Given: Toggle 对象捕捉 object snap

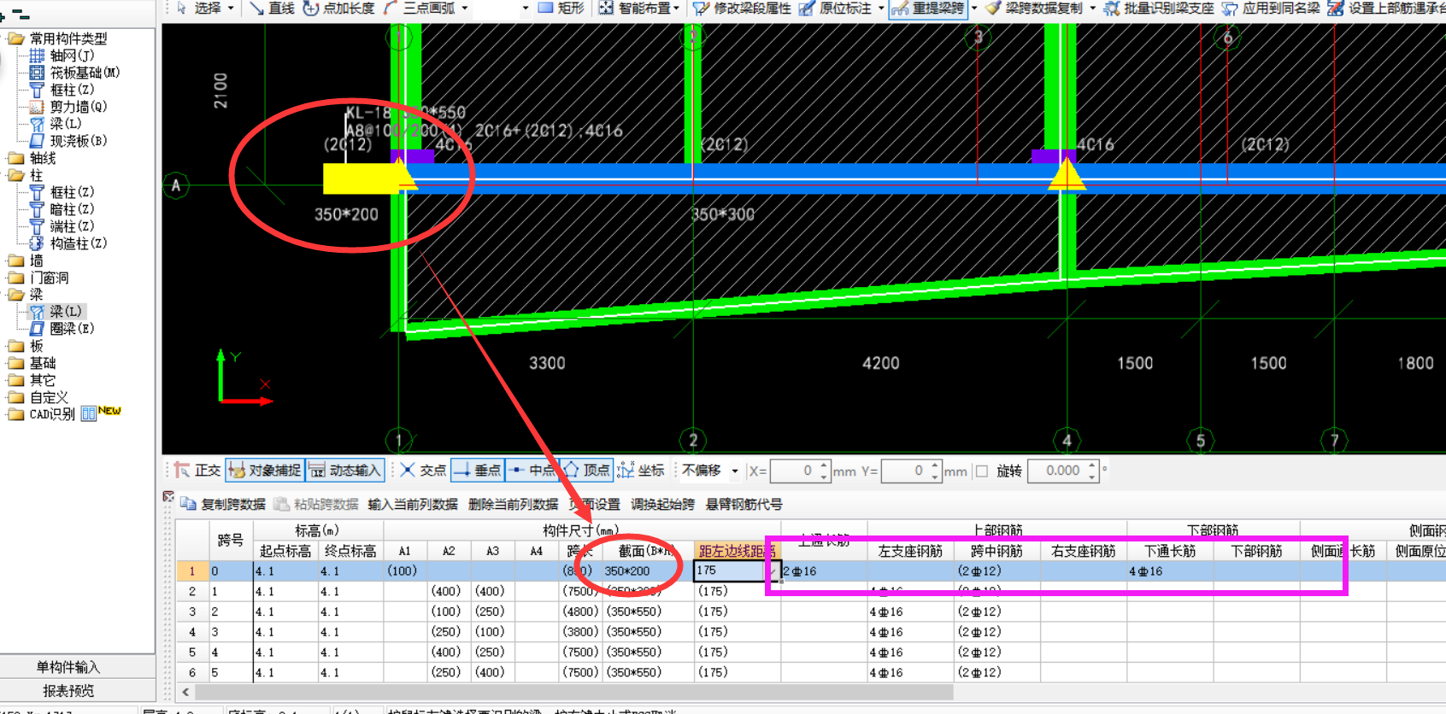Looking at the screenshot, I should (264, 470).
